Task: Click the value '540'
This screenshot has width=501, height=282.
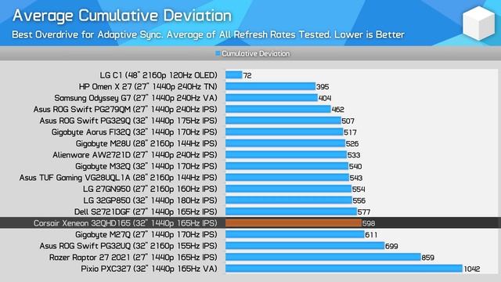Action: [355, 167]
